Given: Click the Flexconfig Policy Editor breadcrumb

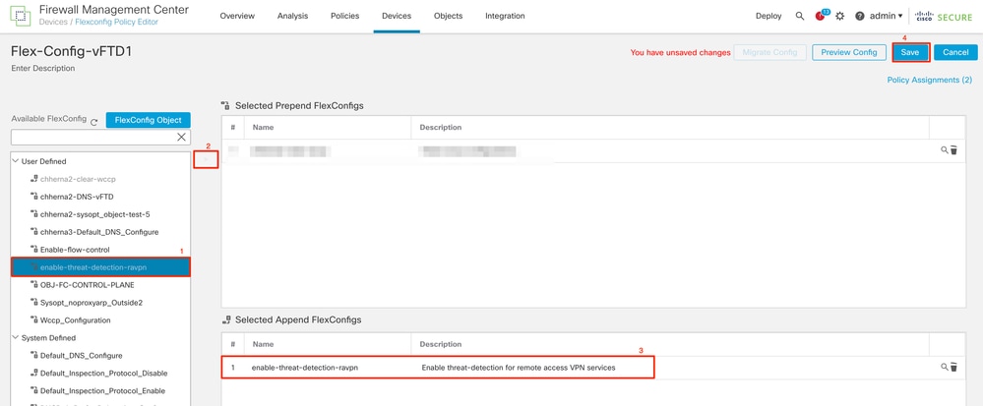Looking at the screenshot, I should [117, 23].
